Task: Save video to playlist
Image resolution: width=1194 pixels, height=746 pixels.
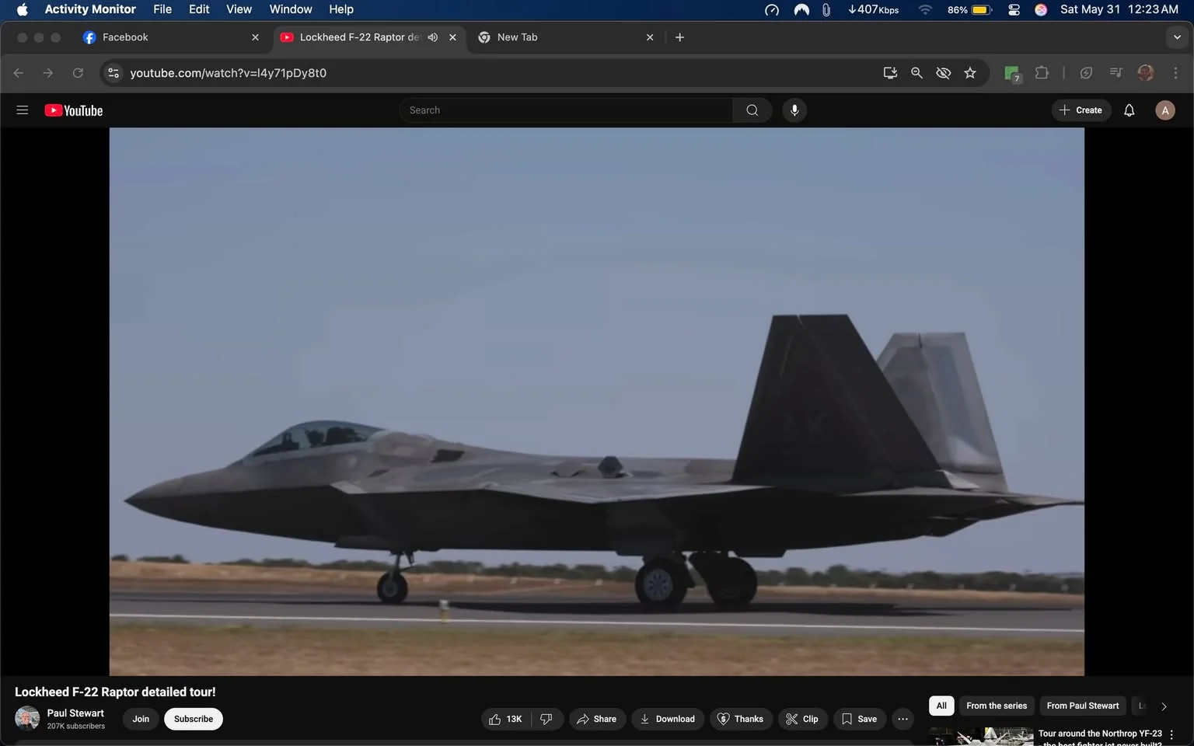Action: (x=859, y=719)
